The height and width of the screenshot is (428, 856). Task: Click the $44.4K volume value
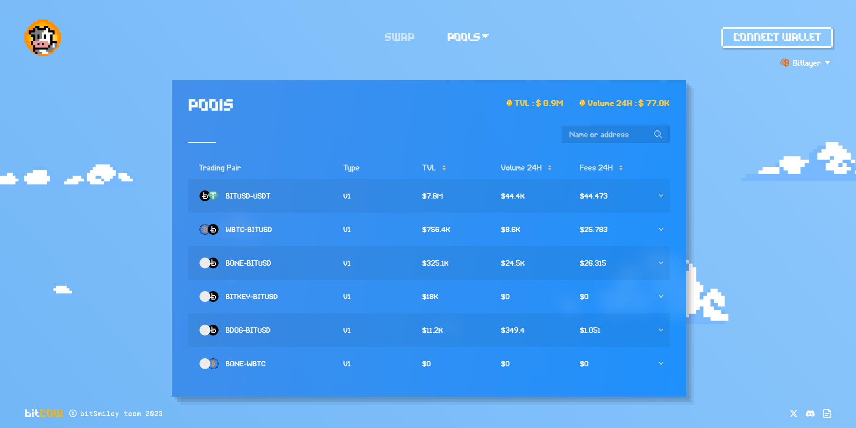pos(512,196)
